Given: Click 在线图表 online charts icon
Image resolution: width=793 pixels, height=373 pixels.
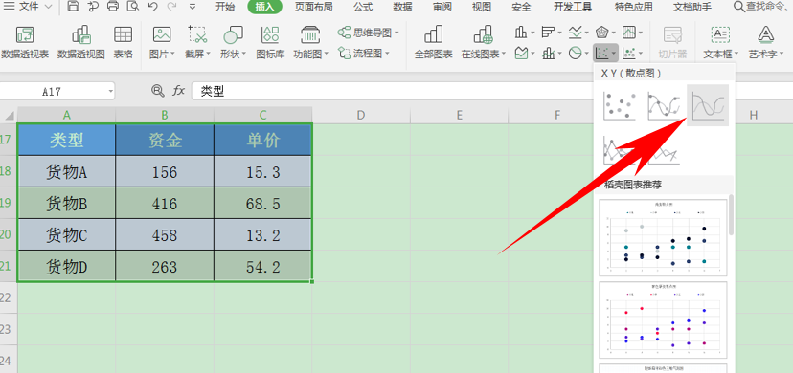Looking at the screenshot, I should 484,34.
